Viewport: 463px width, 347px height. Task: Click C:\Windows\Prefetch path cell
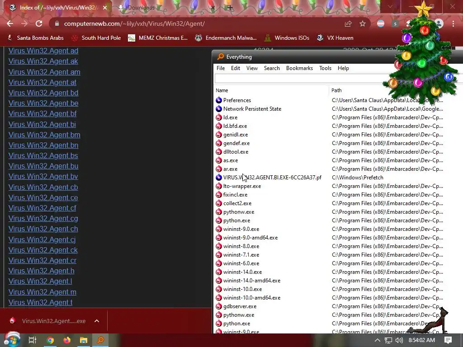[x=358, y=178]
